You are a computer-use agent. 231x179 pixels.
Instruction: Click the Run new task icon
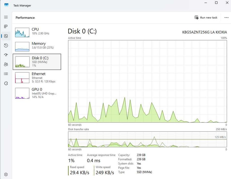[x=197, y=18]
